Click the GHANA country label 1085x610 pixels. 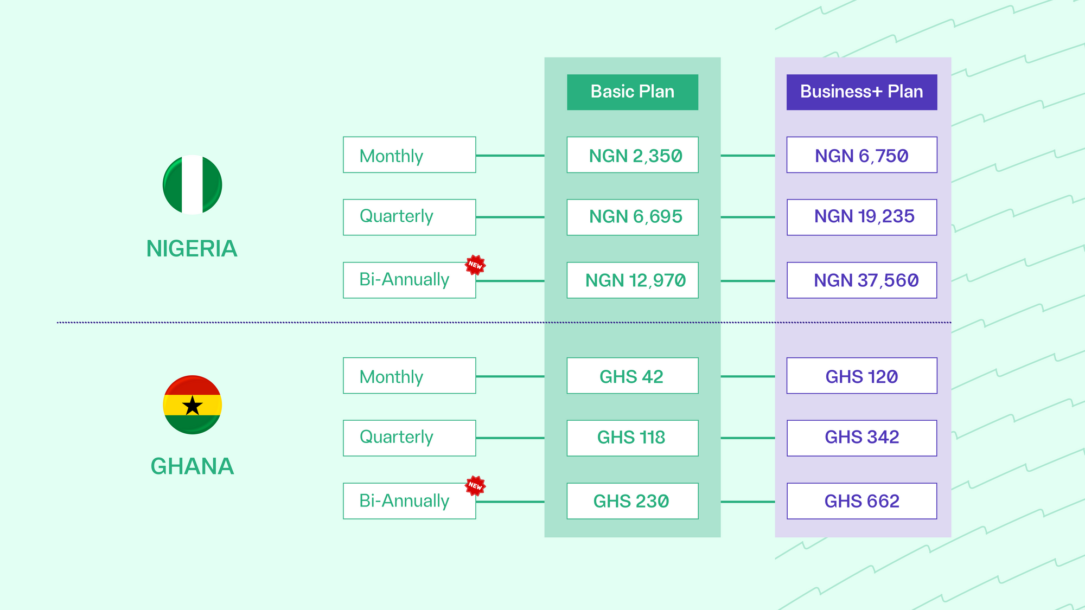[x=192, y=466]
